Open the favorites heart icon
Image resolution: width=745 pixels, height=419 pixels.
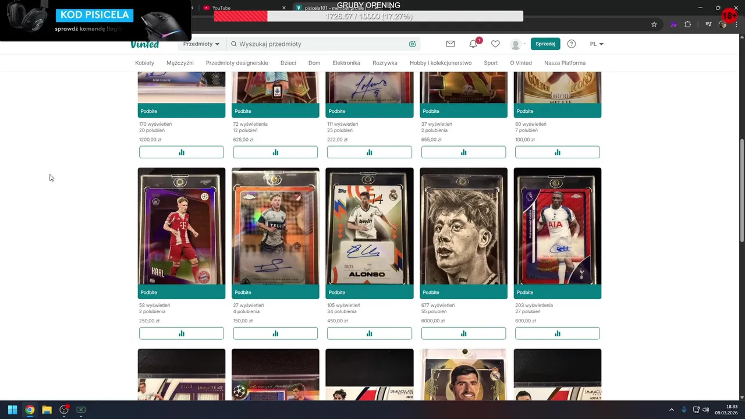click(495, 44)
